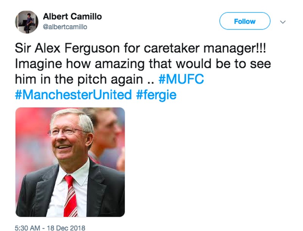Open Albert Camillo's profile avatar

click(x=27, y=22)
